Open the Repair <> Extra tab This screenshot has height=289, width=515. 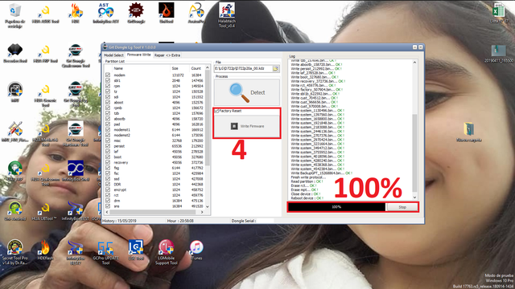coord(167,55)
